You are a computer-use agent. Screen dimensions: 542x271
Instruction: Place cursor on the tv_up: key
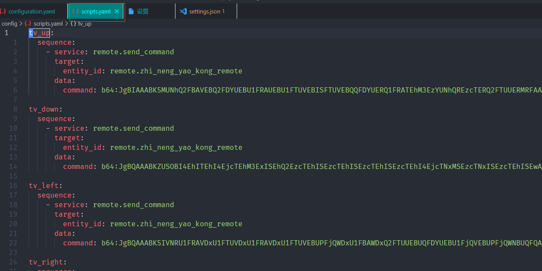click(x=41, y=33)
